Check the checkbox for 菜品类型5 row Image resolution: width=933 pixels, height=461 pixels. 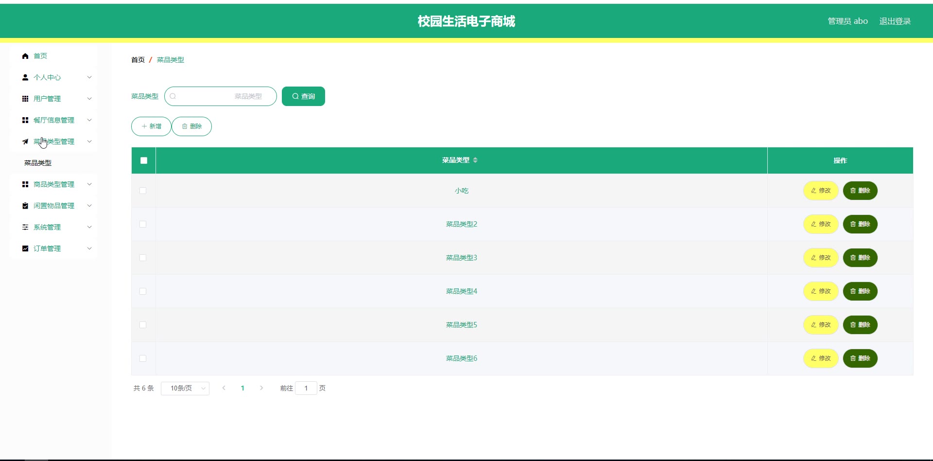(143, 325)
